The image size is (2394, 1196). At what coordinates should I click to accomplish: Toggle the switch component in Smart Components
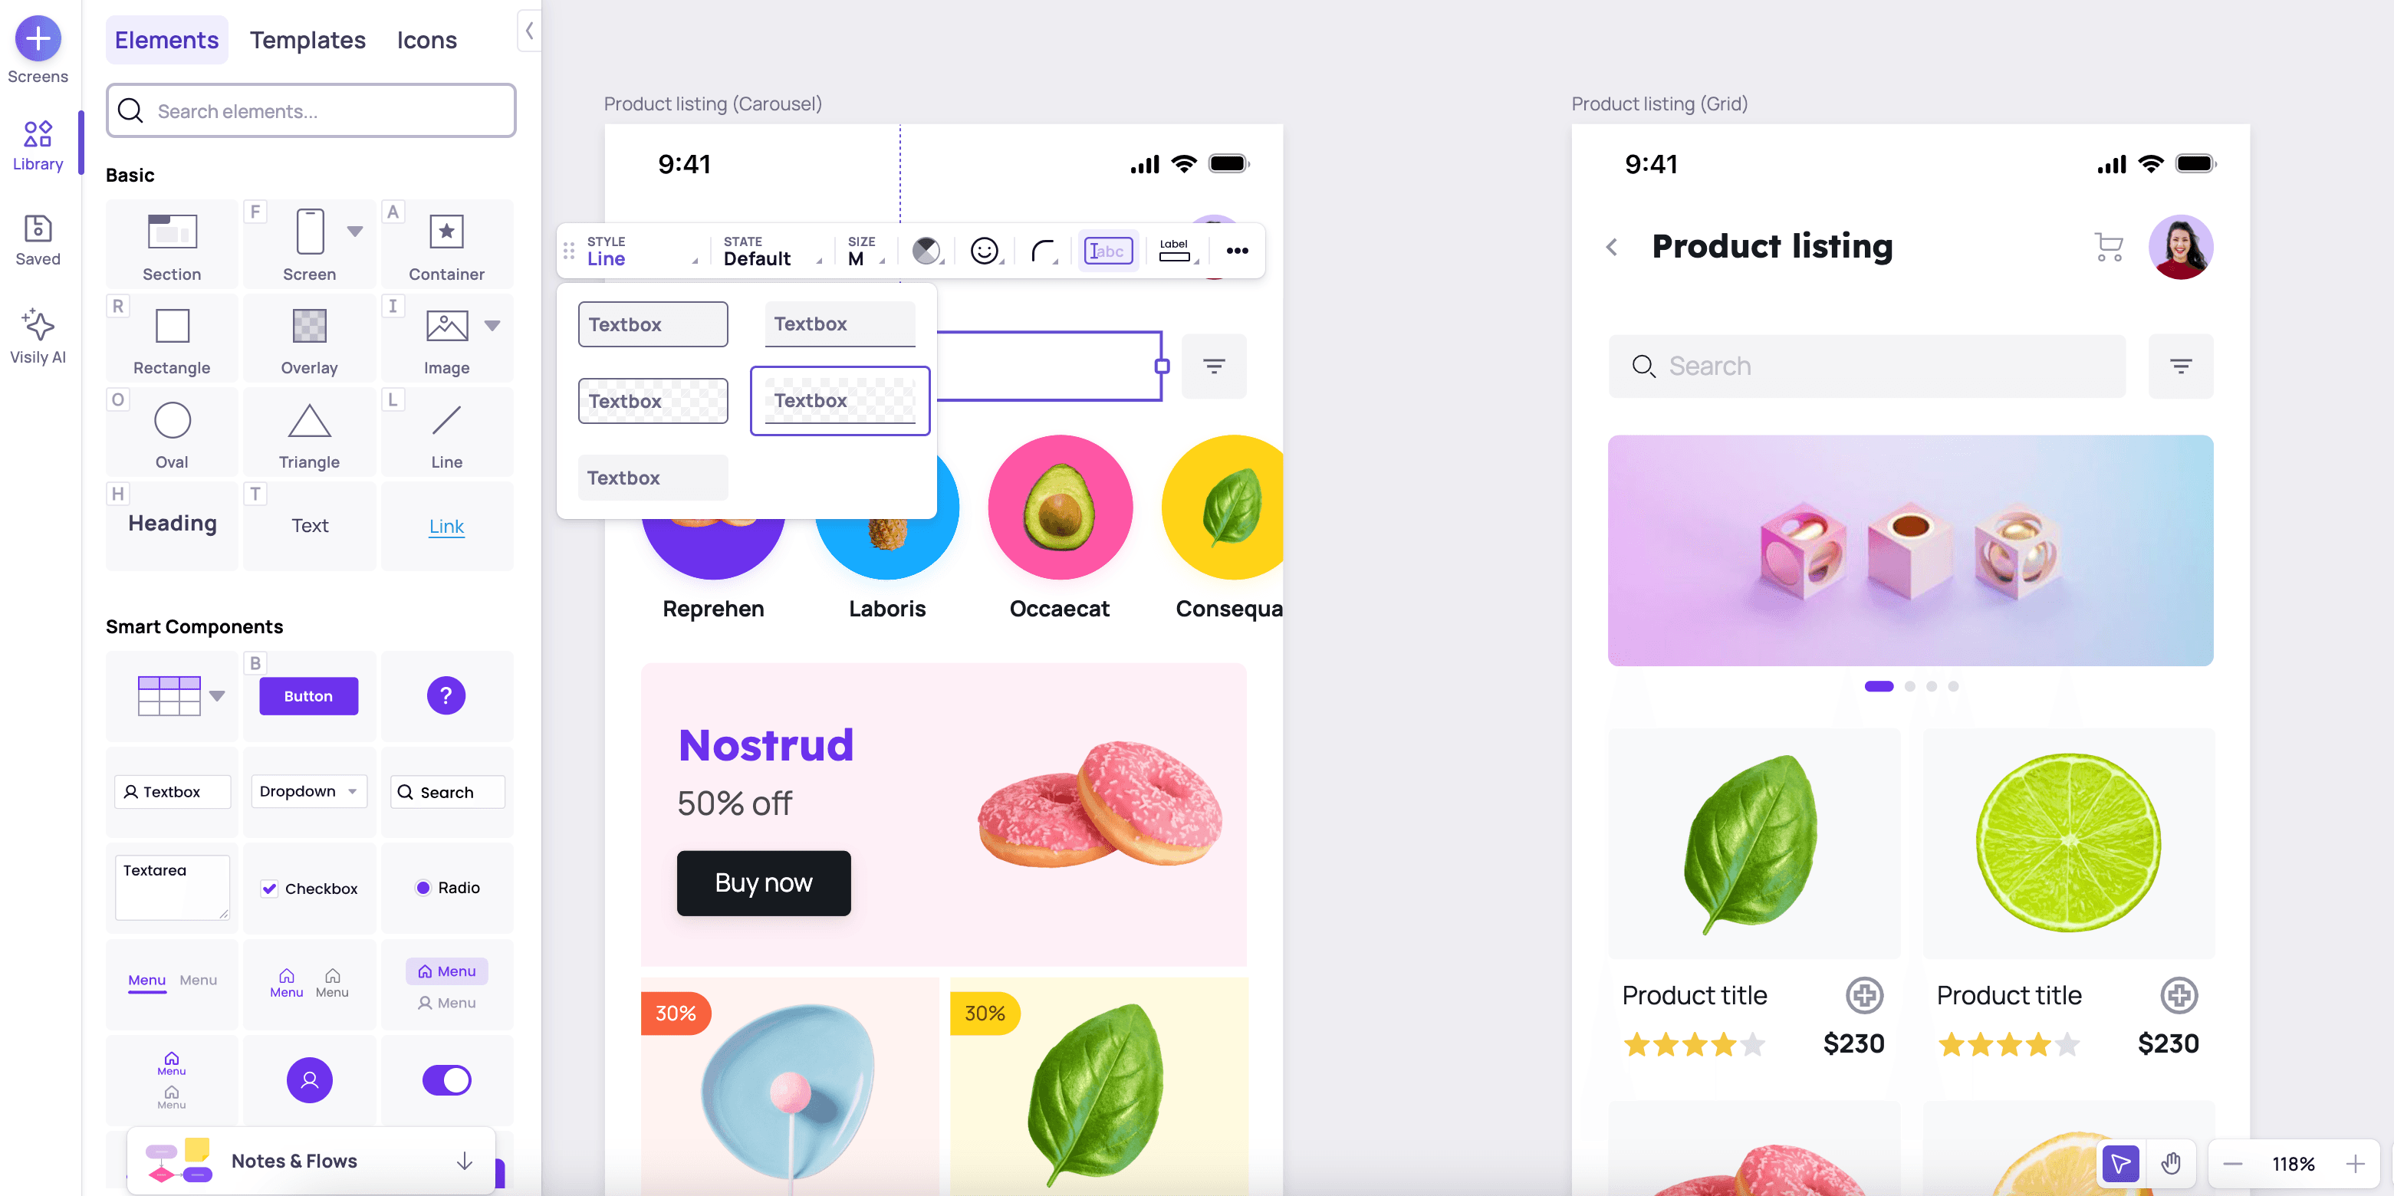tap(446, 1080)
